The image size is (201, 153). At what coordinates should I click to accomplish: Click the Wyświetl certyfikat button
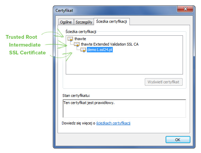(164, 82)
